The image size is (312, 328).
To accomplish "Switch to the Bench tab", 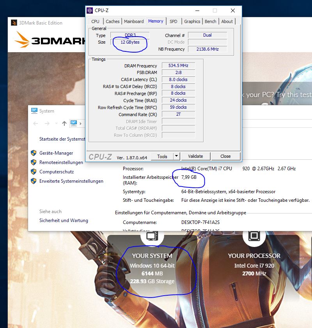I will (211, 21).
